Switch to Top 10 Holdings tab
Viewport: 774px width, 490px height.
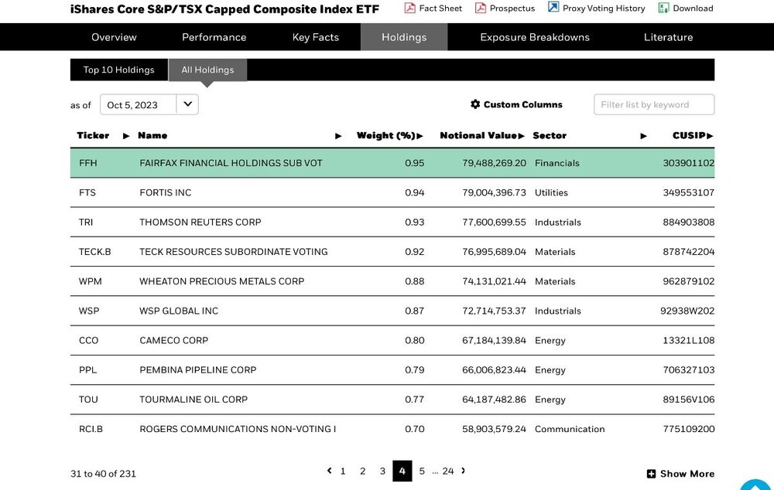click(x=118, y=70)
